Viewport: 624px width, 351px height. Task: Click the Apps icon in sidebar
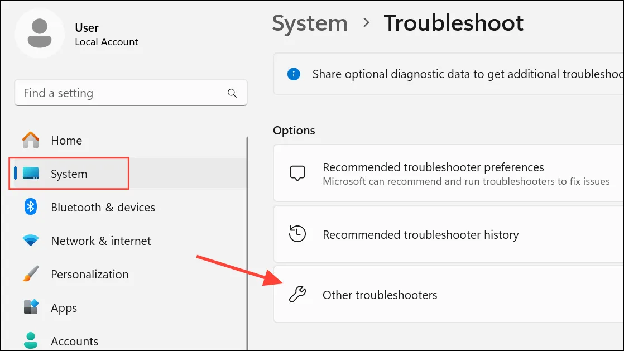31,307
